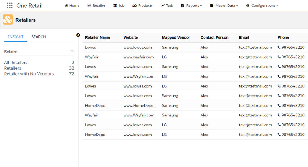Click HomeDepot name in Samsung row
The image size is (308, 167).
[96, 105]
